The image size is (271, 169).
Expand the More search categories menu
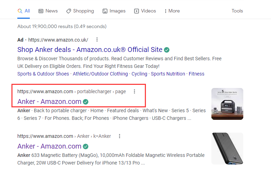172,11
